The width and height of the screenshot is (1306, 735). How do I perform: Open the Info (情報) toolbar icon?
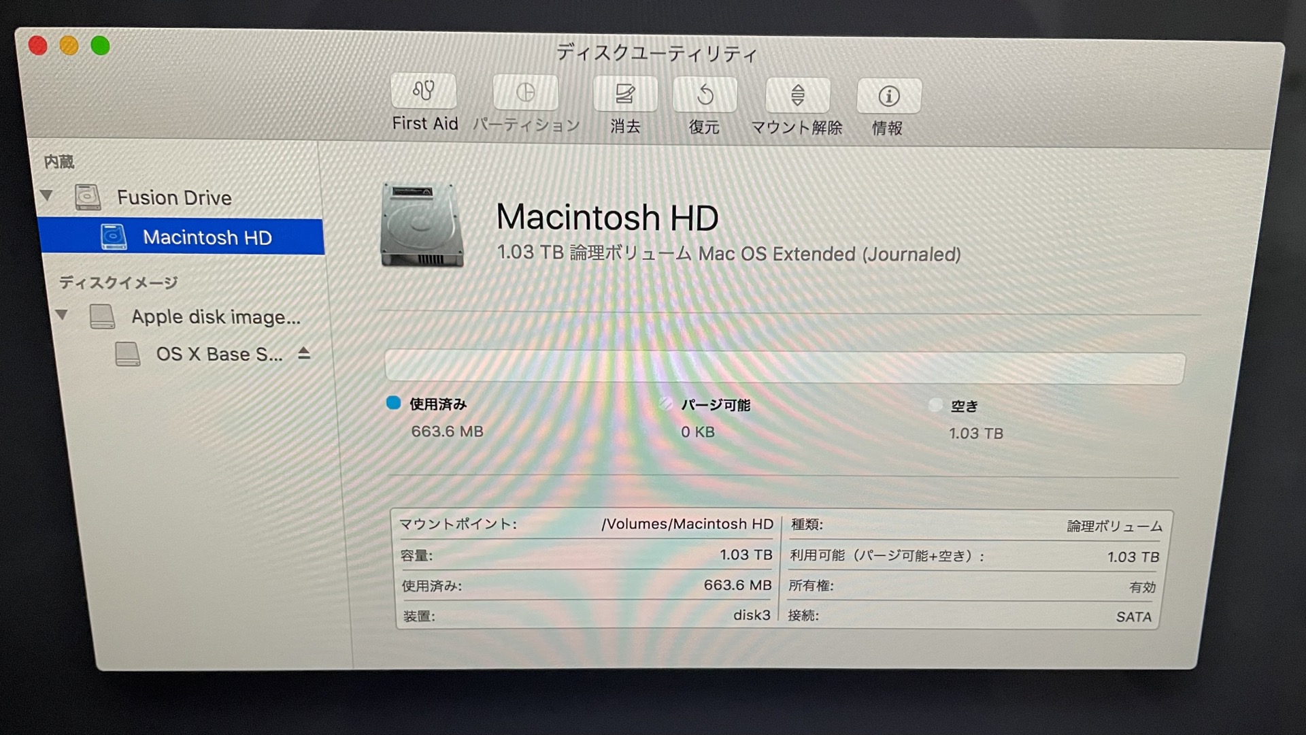pos(888,96)
